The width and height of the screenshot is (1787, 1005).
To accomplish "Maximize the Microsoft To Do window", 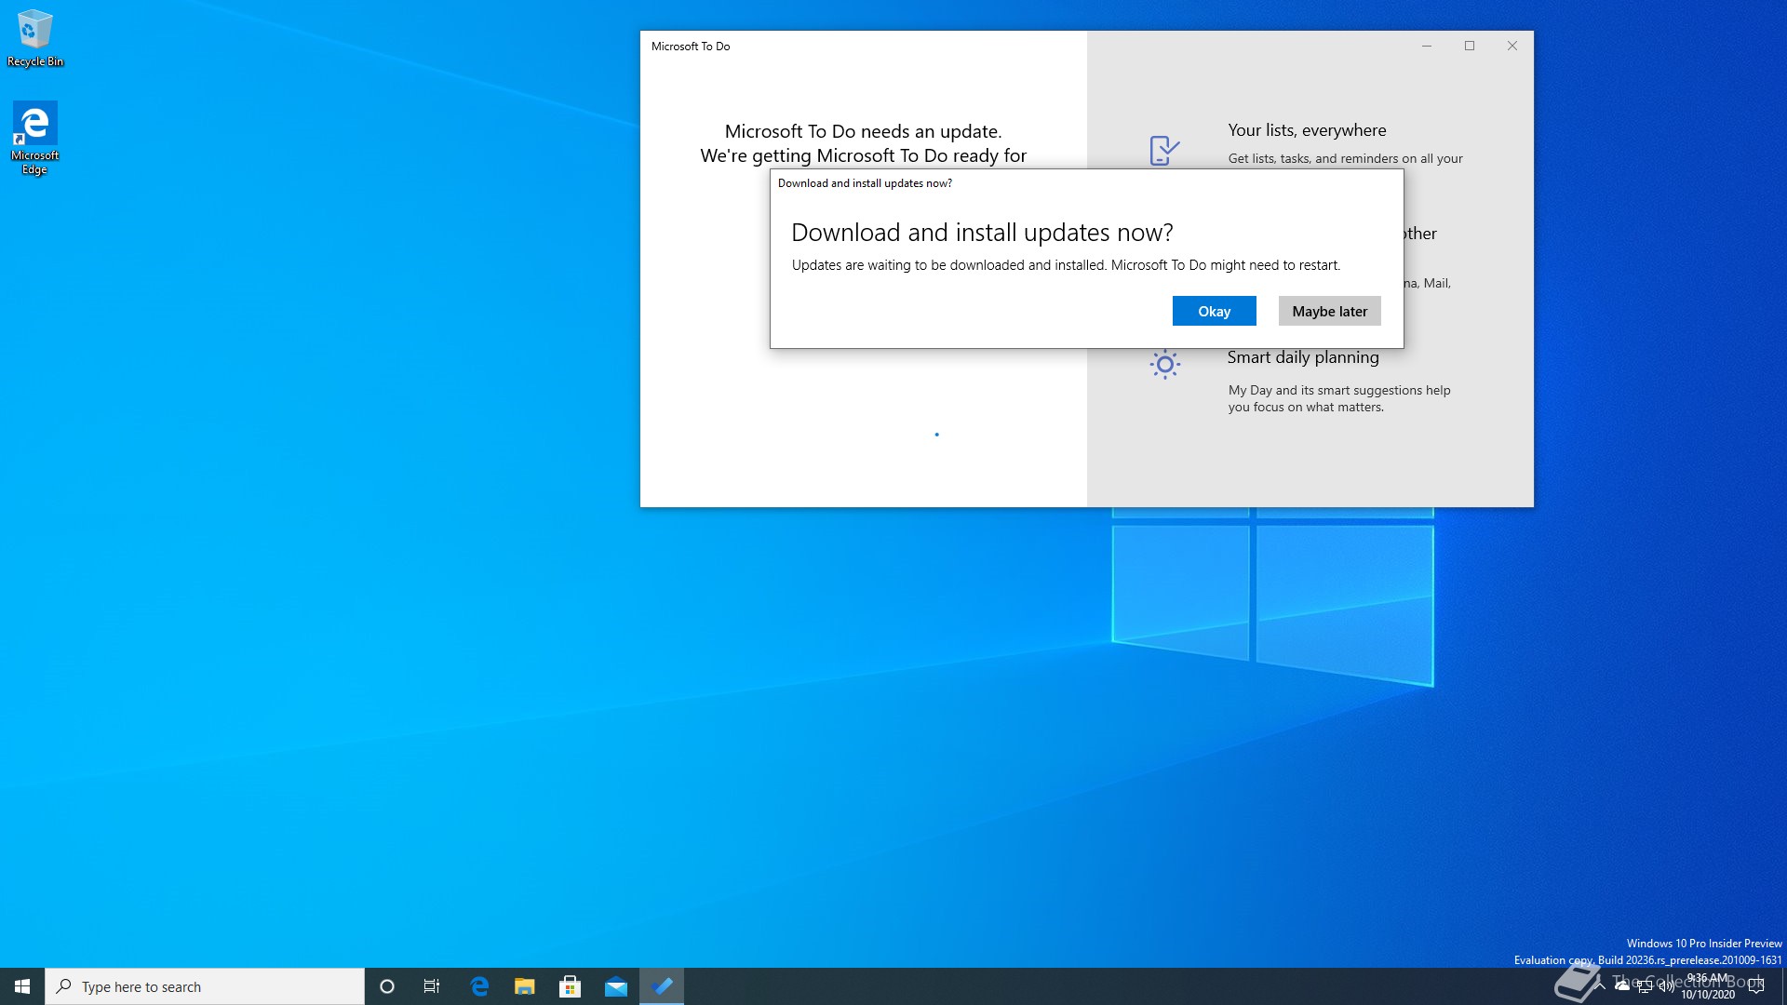I will coord(1470,46).
